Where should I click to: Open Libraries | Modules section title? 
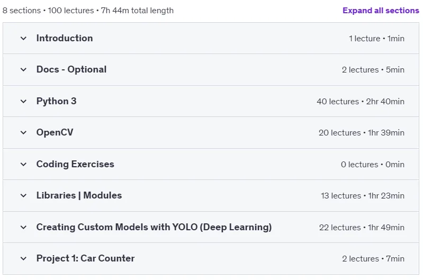(79, 195)
